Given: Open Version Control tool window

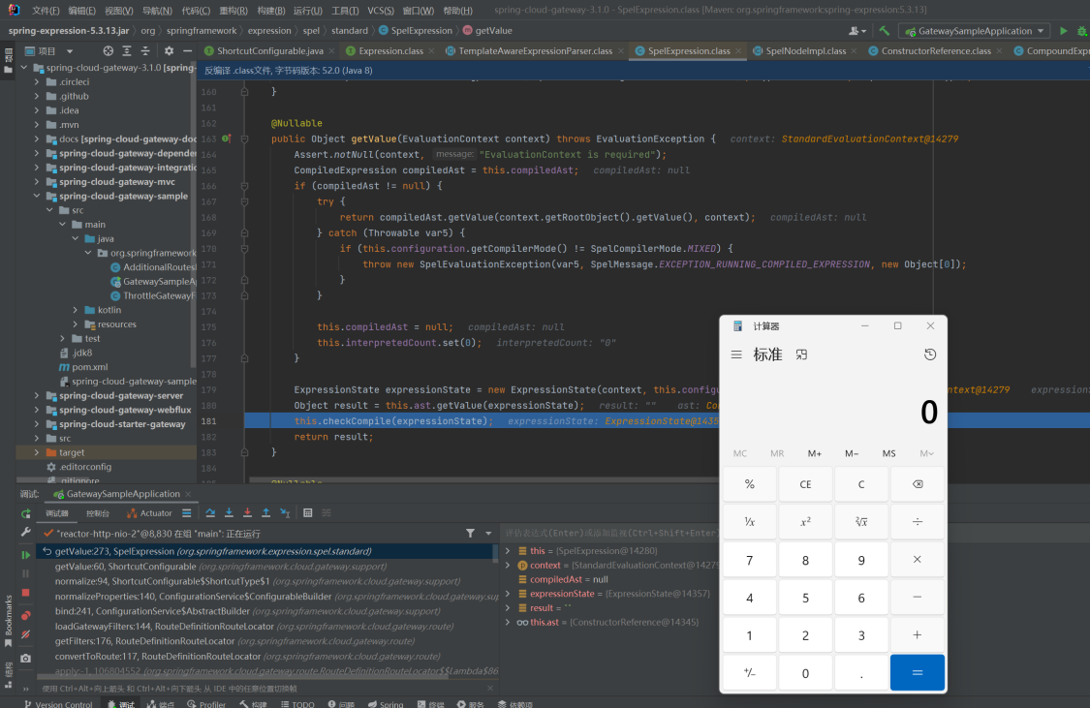Looking at the screenshot, I should click(x=58, y=704).
